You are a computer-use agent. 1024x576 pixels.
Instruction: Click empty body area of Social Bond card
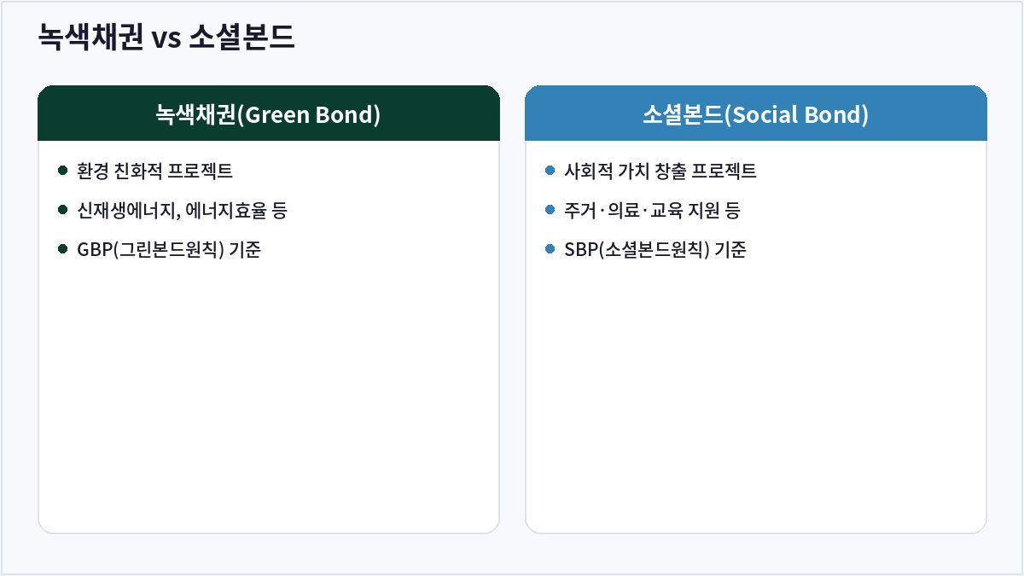pyautogui.click(x=756, y=393)
